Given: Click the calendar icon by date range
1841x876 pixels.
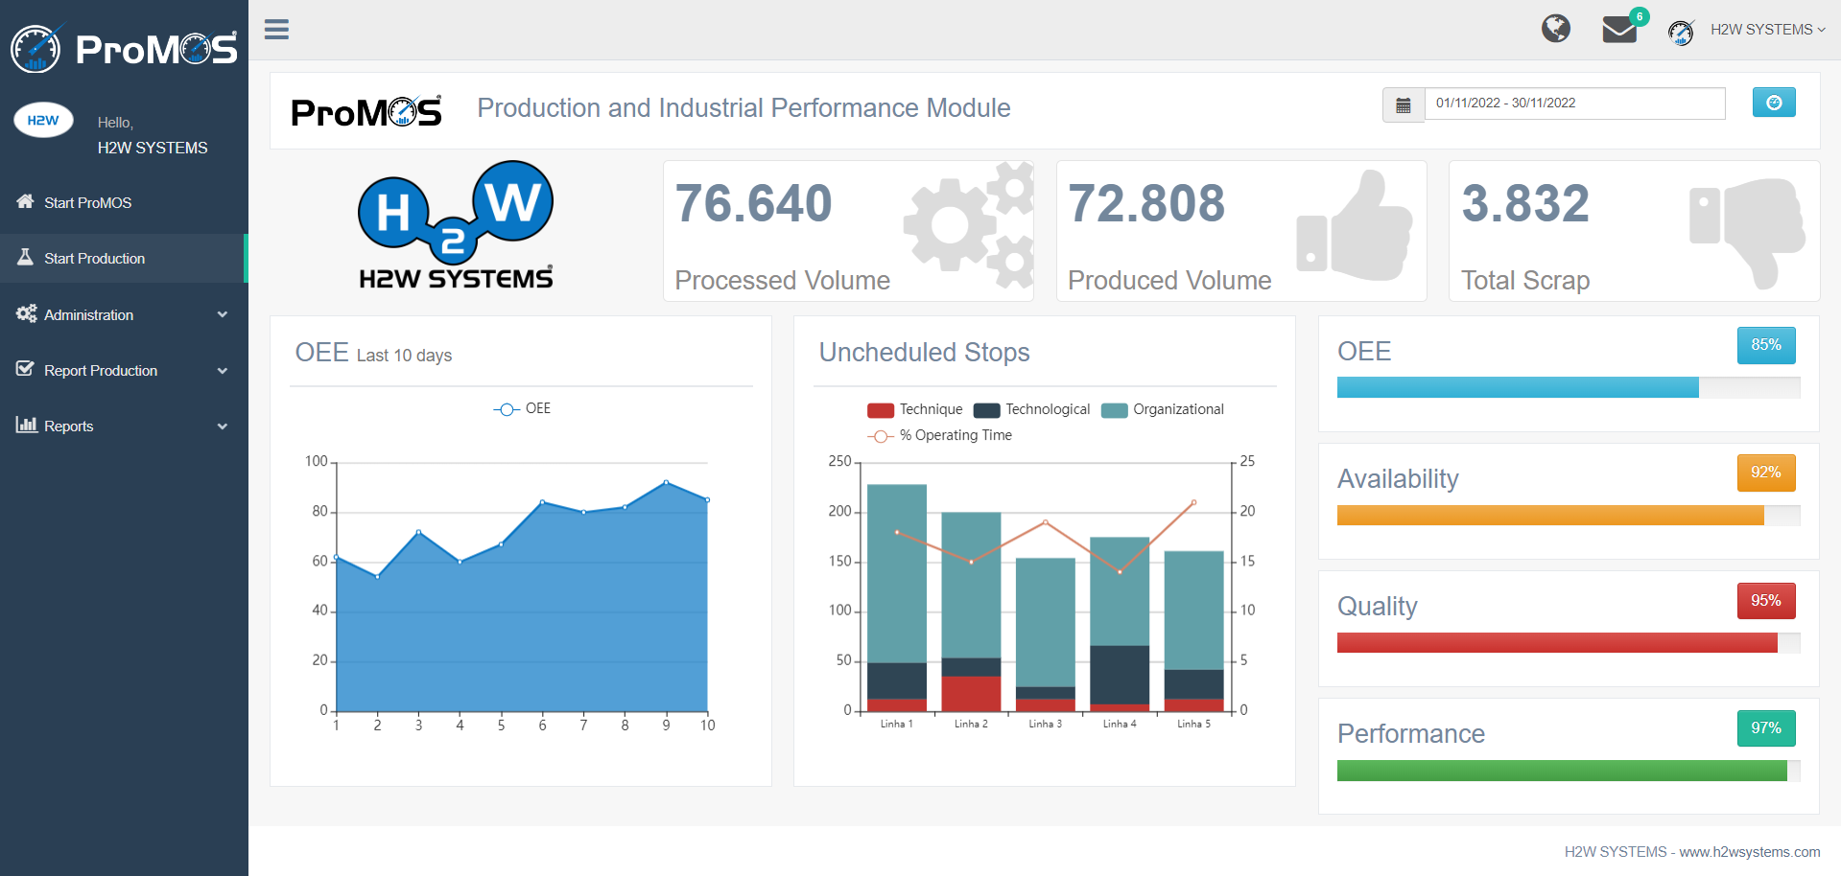Looking at the screenshot, I should point(1404,104).
